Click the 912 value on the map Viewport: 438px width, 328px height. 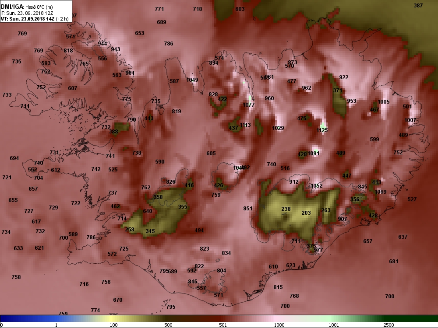(x=294, y=181)
